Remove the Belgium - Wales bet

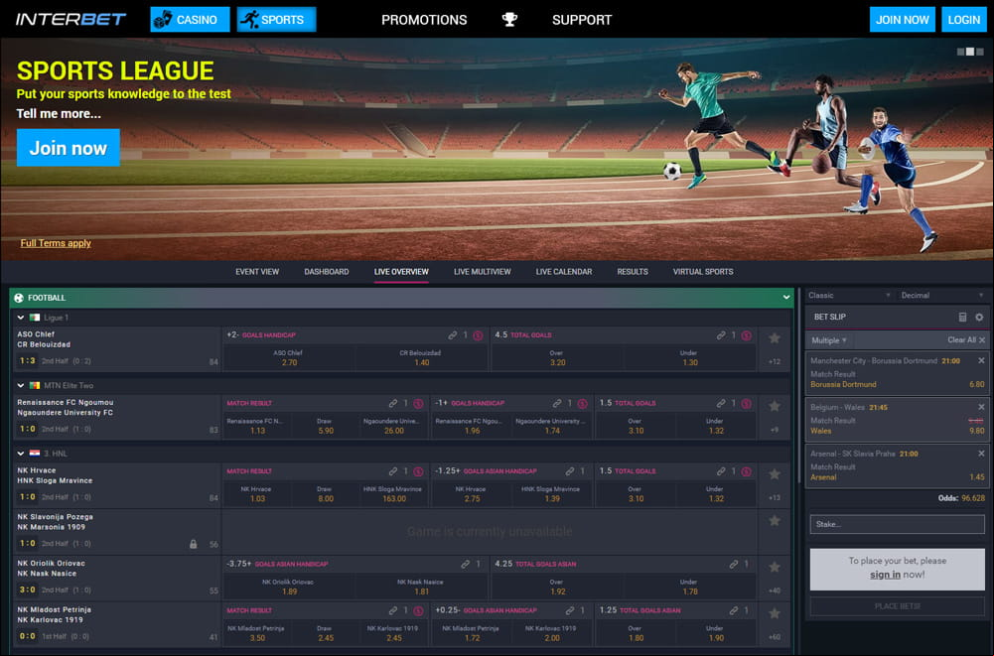tap(981, 407)
